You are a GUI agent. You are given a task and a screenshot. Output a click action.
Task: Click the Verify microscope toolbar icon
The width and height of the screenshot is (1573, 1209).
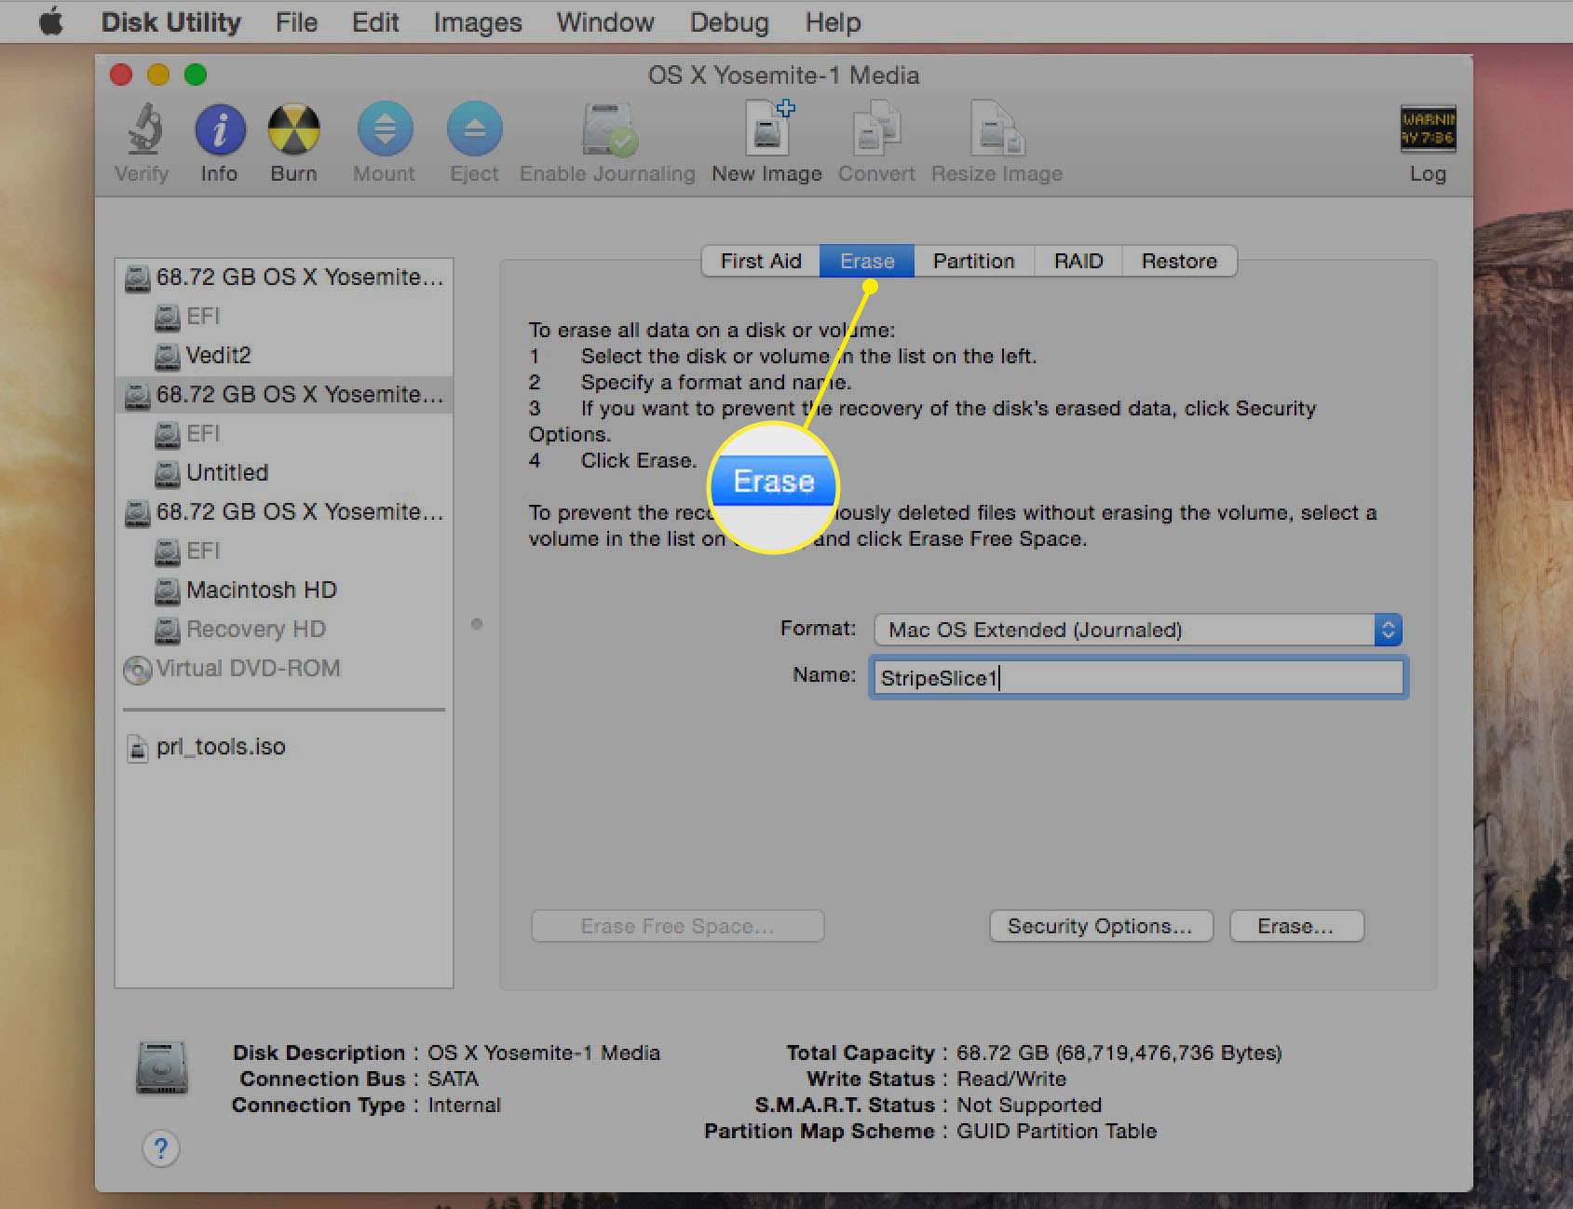point(143,129)
